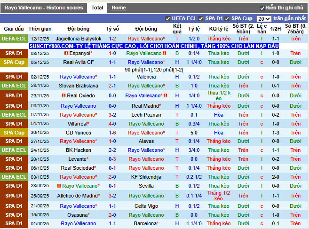Click the Alaves team name
The image size is (309, 229).
[x=146, y=141]
